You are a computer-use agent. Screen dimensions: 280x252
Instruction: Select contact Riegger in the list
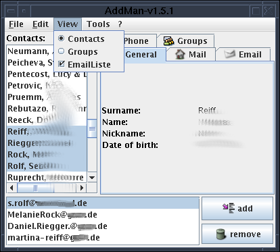47,143
